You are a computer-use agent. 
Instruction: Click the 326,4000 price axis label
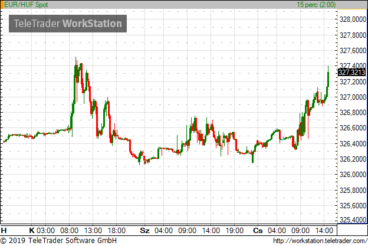pos(353,144)
